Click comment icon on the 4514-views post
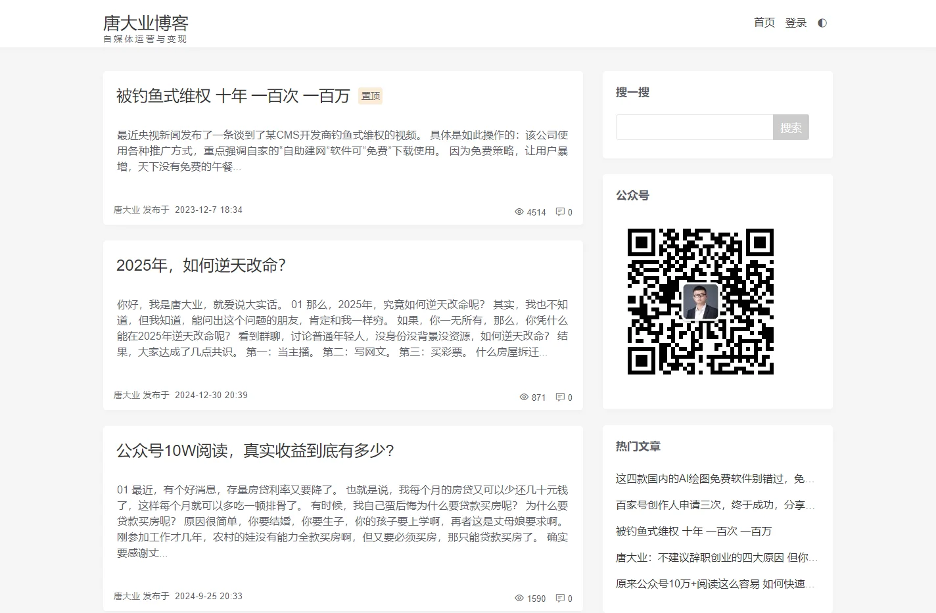This screenshot has height=613, width=936. point(560,212)
